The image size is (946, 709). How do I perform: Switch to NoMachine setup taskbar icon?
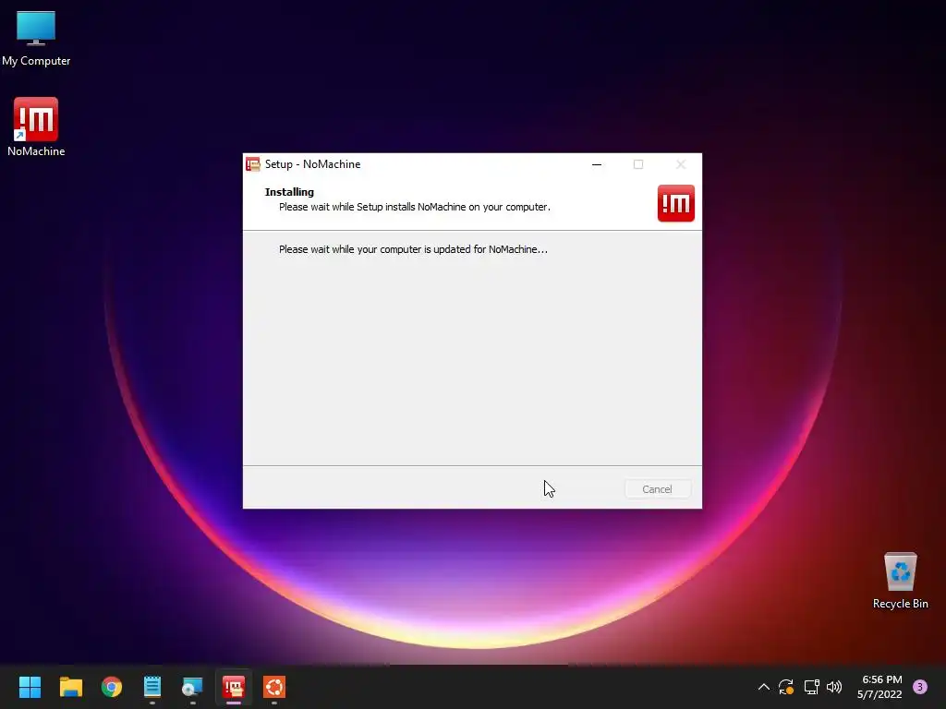(x=234, y=687)
